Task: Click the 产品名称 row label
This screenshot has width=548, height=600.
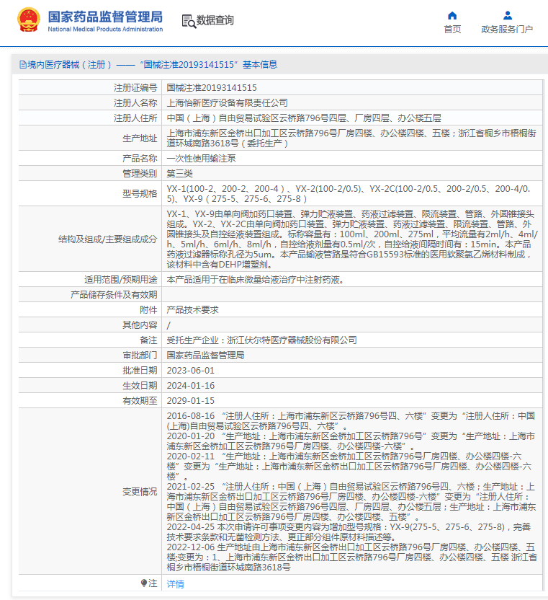Action: coord(140,159)
